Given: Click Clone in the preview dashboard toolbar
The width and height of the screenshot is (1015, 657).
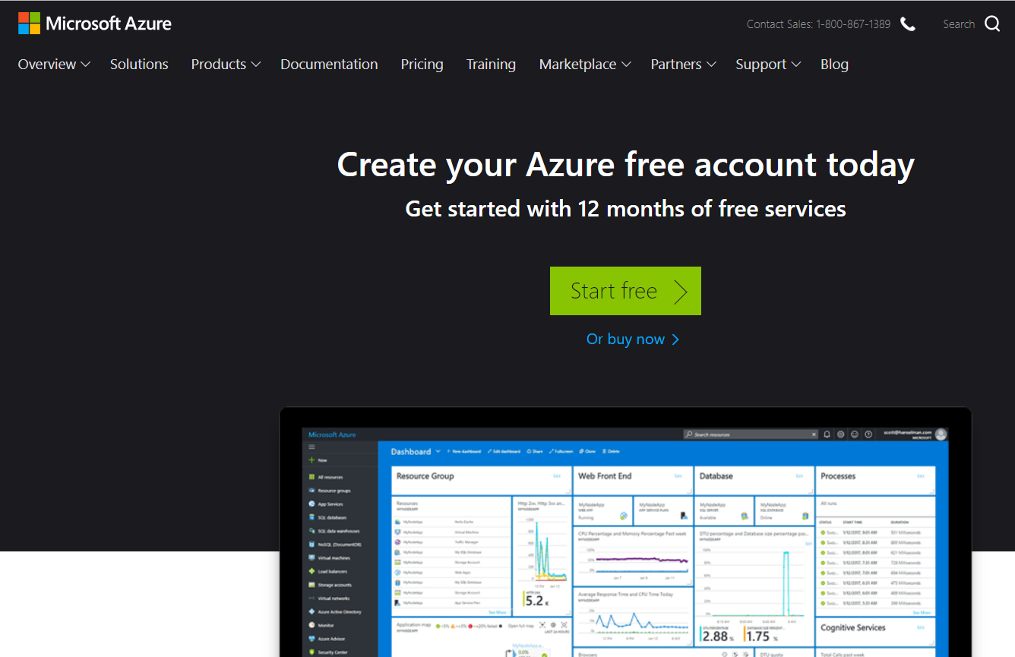Looking at the screenshot, I should (587, 451).
